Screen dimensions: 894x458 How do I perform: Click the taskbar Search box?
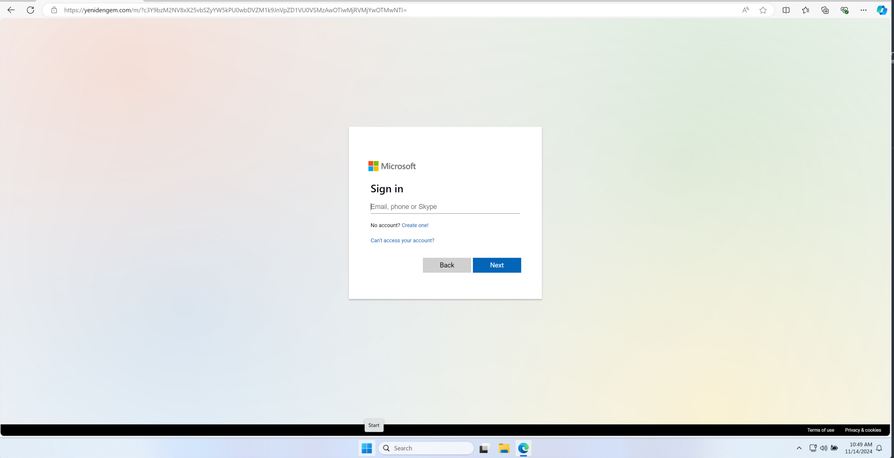coord(426,448)
